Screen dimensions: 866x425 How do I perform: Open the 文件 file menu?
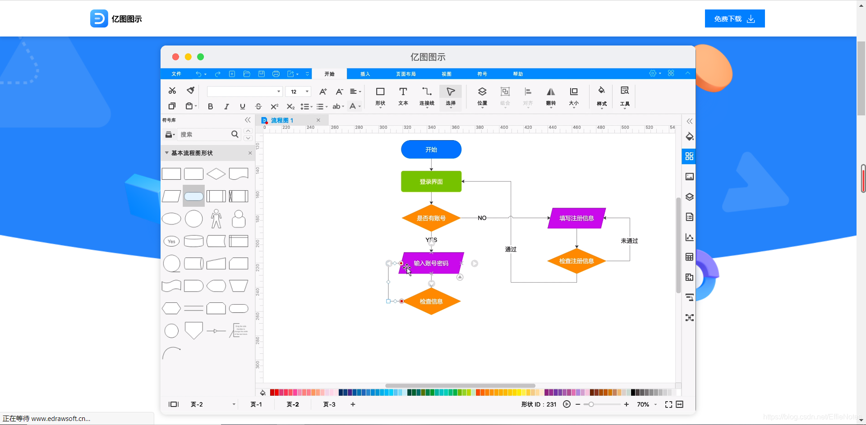click(x=176, y=74)
